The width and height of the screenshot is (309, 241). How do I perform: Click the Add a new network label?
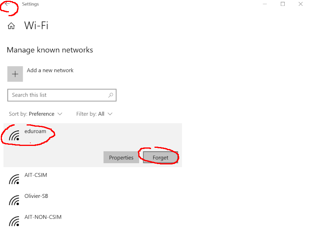click(50, 70)
